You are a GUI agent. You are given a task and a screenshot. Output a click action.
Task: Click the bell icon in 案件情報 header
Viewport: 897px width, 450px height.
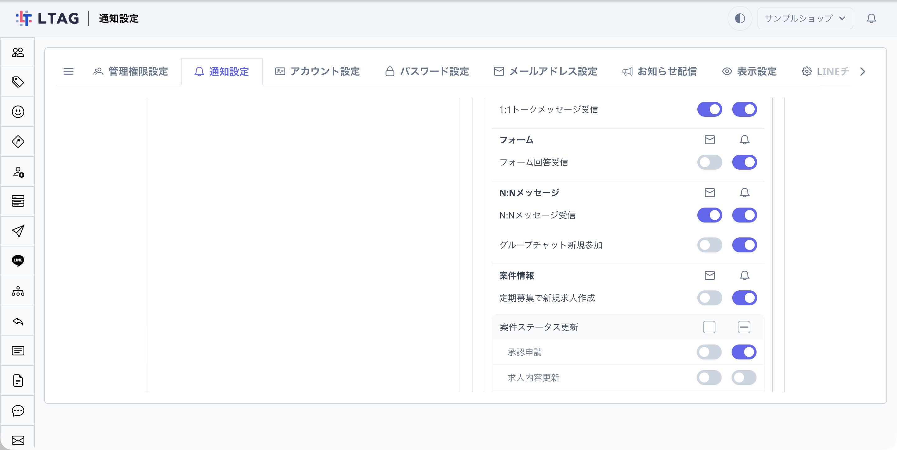(x=744, y=275)
